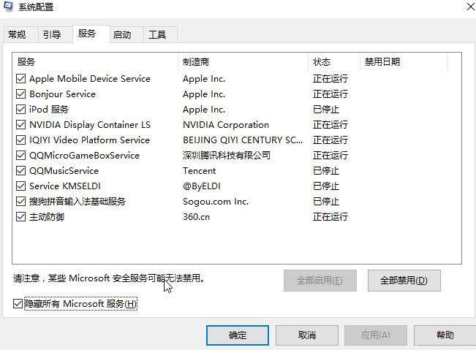This screenshot has height=350, width=476.
Task: Sort list by 状态 column header
Action: pyautogui.click(x=333, y=62)
